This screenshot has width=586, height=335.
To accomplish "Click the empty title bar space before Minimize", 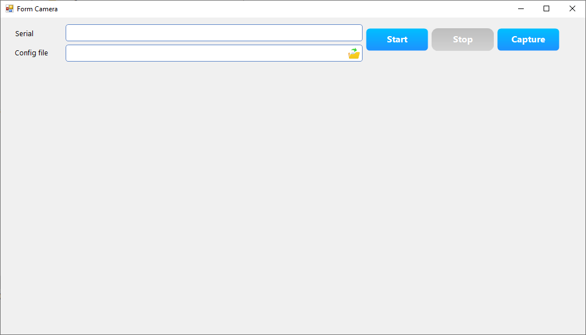I will (x=283, y=8).
